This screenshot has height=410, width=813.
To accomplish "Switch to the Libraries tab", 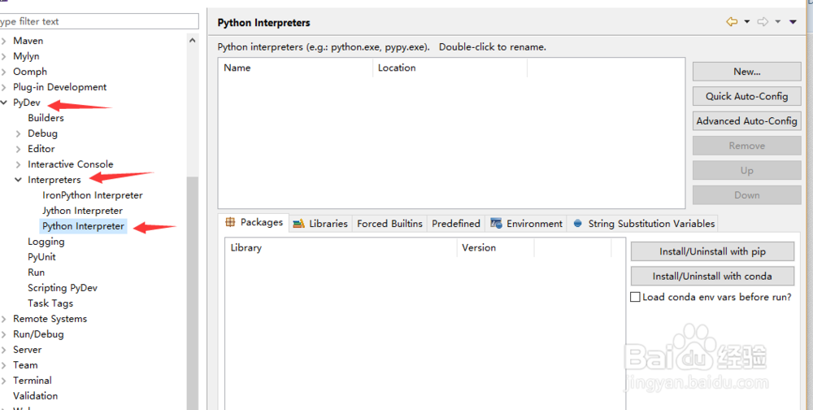I will (x=320, y=224).
